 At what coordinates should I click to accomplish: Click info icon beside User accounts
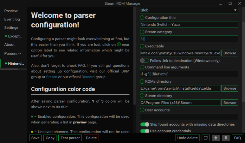click(x=142, y=110)
